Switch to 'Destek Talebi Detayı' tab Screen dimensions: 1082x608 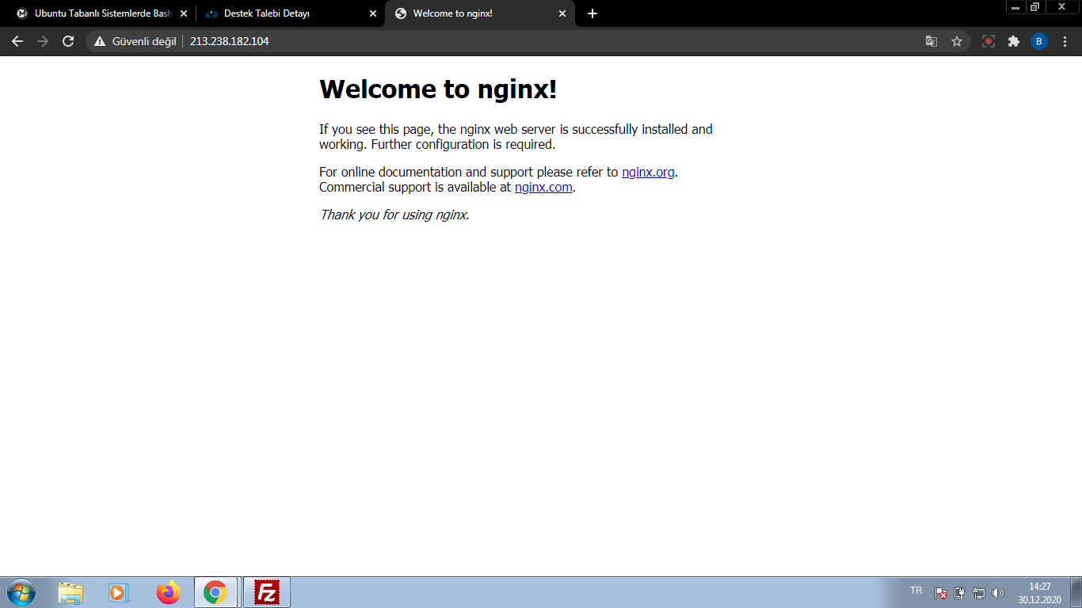[285, 13]
